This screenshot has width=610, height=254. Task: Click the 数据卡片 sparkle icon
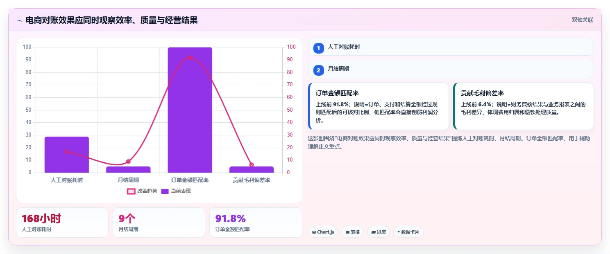coord(399,232)
